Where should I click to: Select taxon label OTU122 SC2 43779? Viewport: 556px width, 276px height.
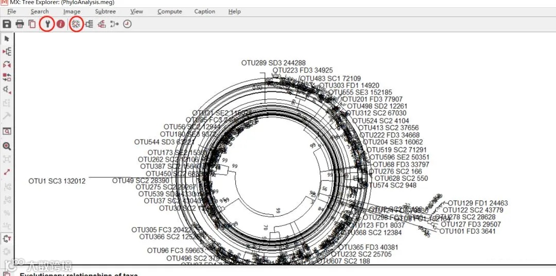(x=473, y=210)
